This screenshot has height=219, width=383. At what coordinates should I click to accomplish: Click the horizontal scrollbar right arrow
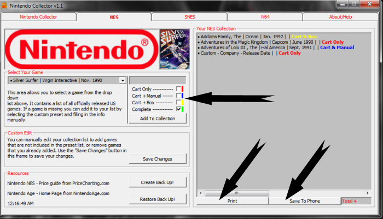[367, 193]
